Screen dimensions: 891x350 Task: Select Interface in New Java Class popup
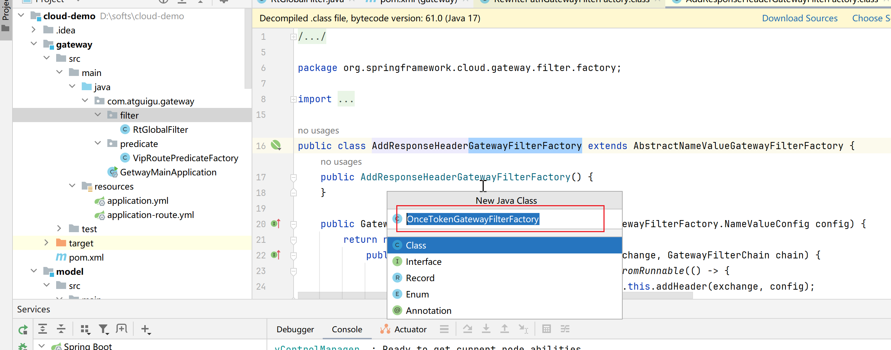505,262
